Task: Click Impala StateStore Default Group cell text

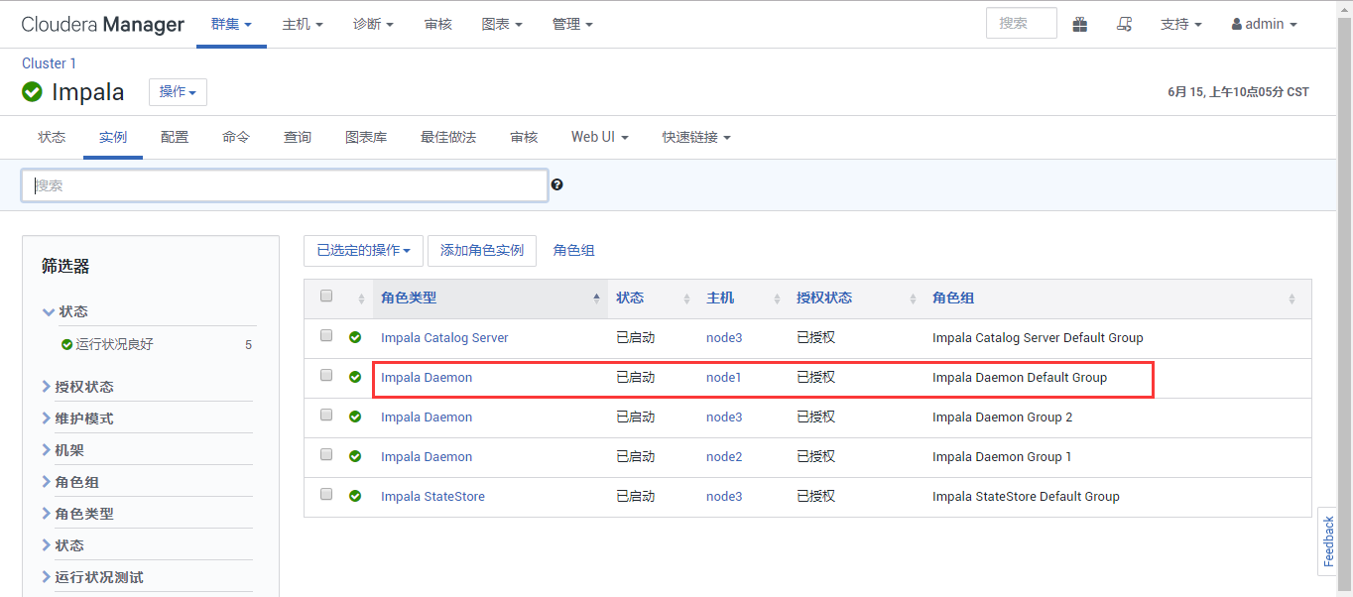Action: pos(1026,497)
